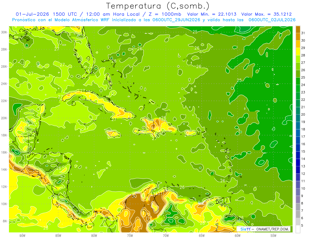Click longitude axis label '75W'
This screenshot has width=310, height=239.
coord(130,236)
